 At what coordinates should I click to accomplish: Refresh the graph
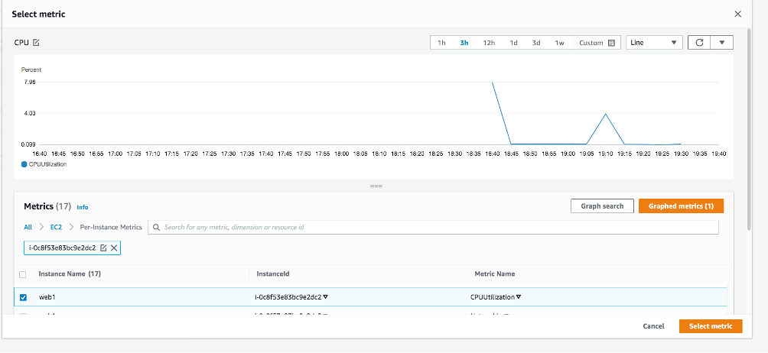699,43
